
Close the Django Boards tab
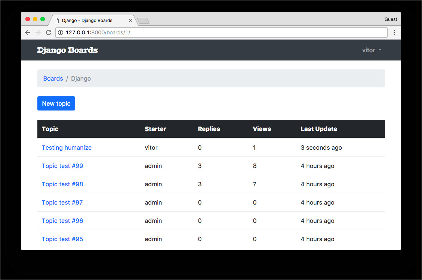pos(130,21)
